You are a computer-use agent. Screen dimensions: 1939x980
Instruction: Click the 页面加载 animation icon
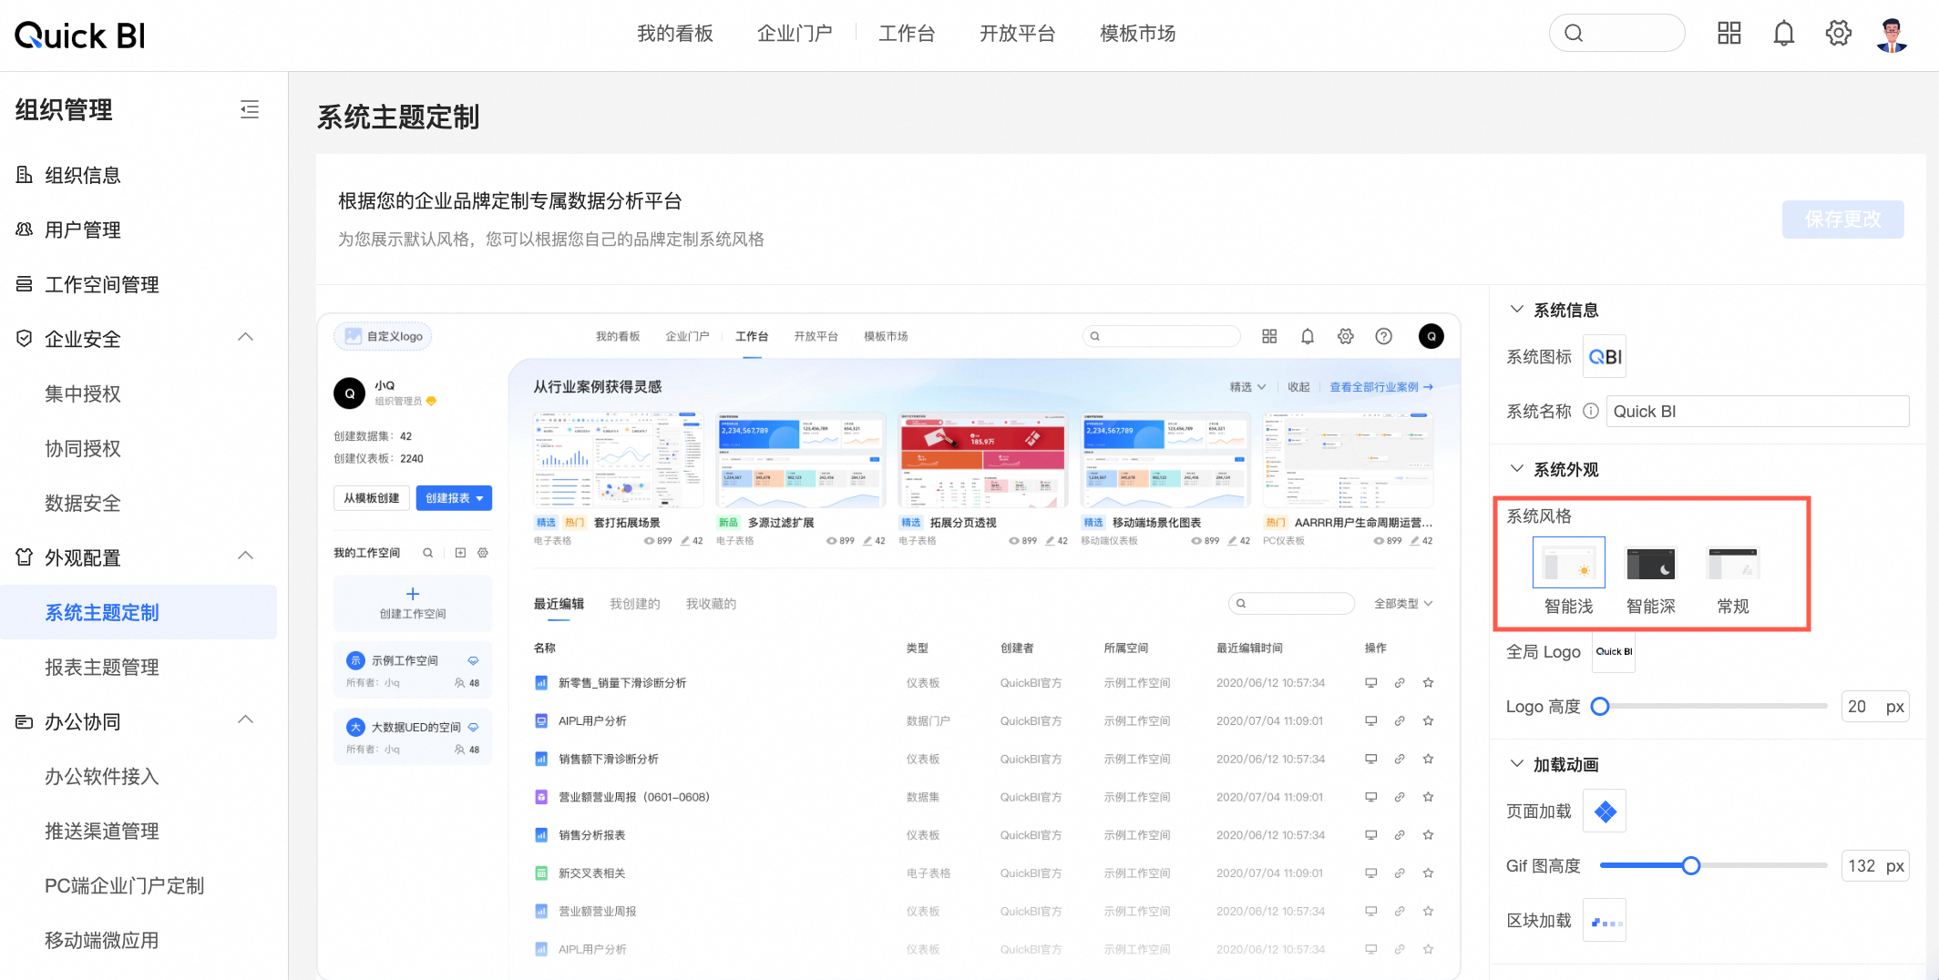[x=1605, y=811]
